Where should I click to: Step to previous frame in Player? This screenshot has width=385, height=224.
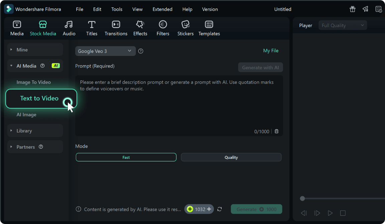304,213
